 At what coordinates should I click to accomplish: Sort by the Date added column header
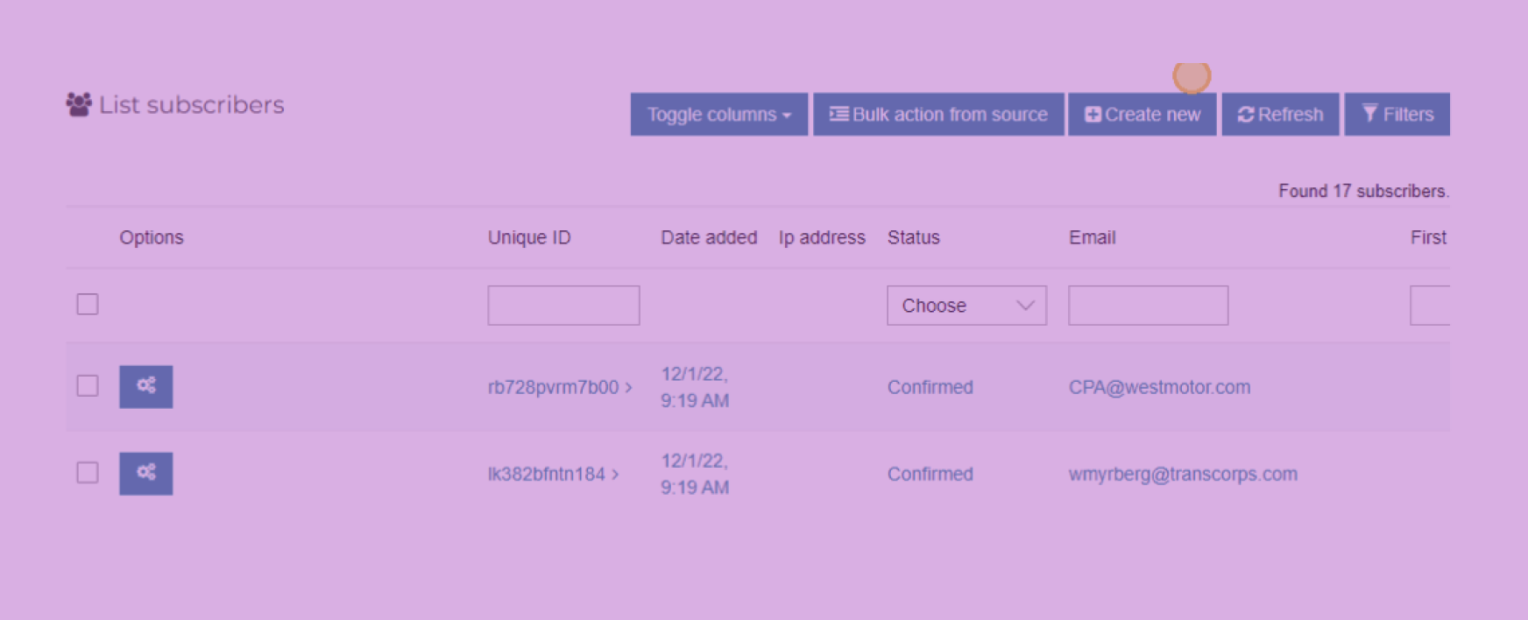pos(708,237)
